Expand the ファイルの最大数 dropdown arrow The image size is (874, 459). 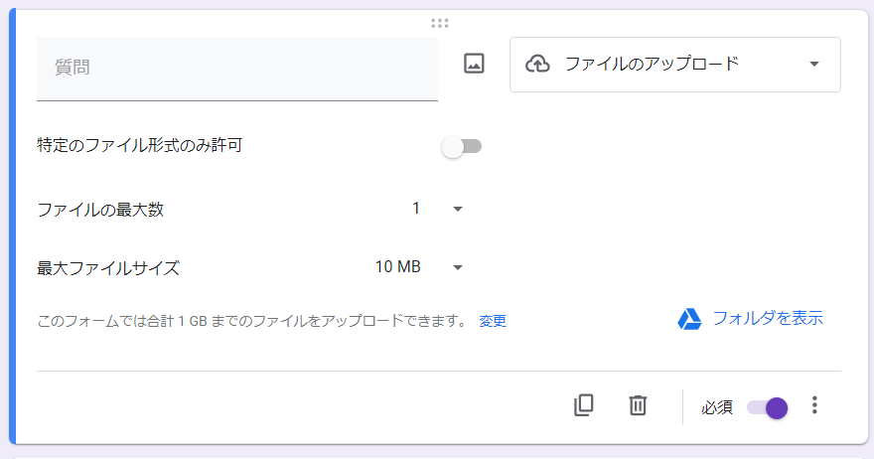click(458, 210)
